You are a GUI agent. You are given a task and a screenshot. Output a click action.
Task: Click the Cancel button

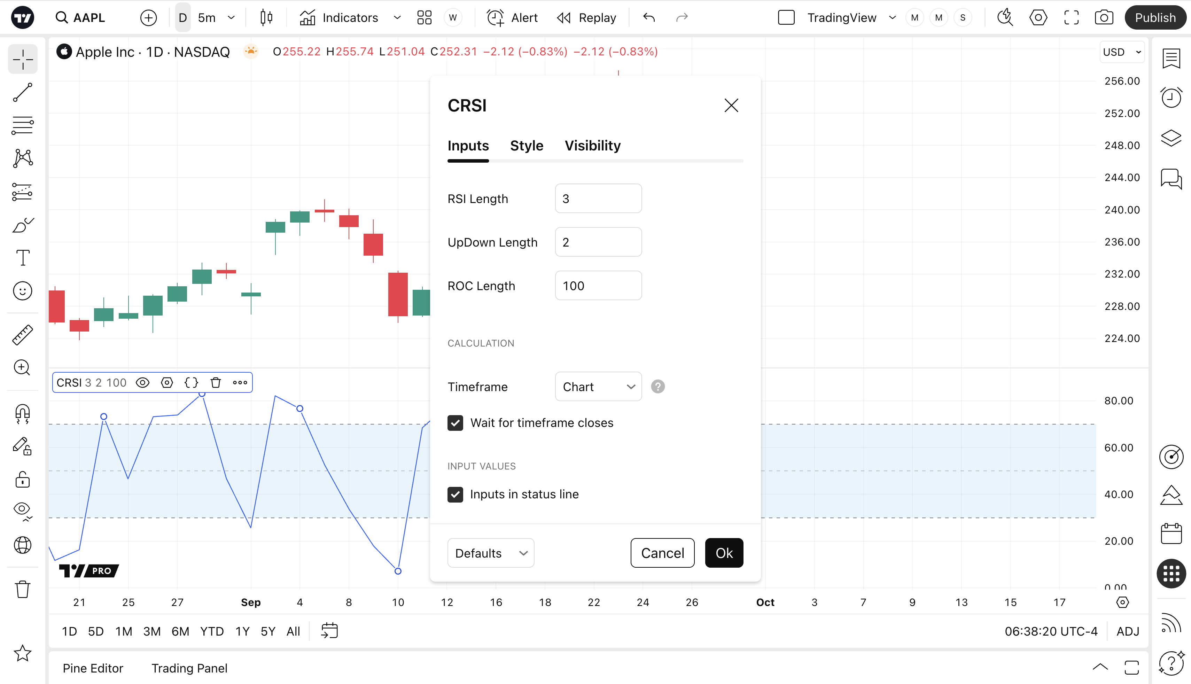[662, 553]
